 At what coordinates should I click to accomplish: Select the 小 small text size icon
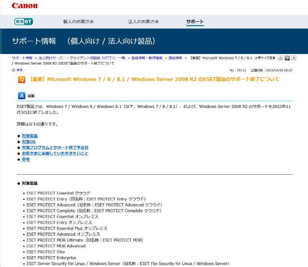[x=281, y=57]
